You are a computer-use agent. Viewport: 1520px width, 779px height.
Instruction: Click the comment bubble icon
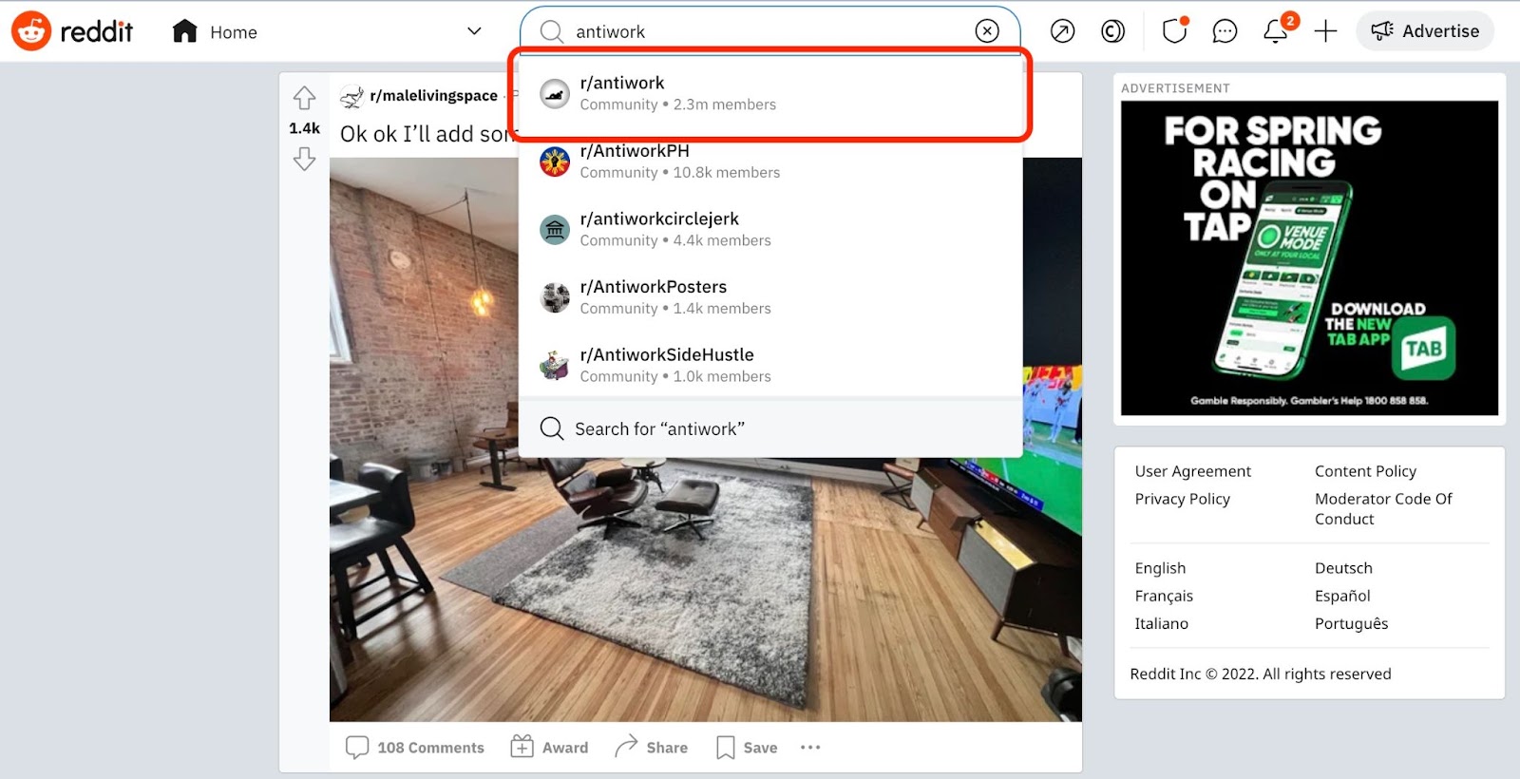(x=357, y=748)
